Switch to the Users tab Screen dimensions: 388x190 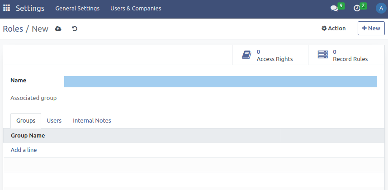(54, 120)
